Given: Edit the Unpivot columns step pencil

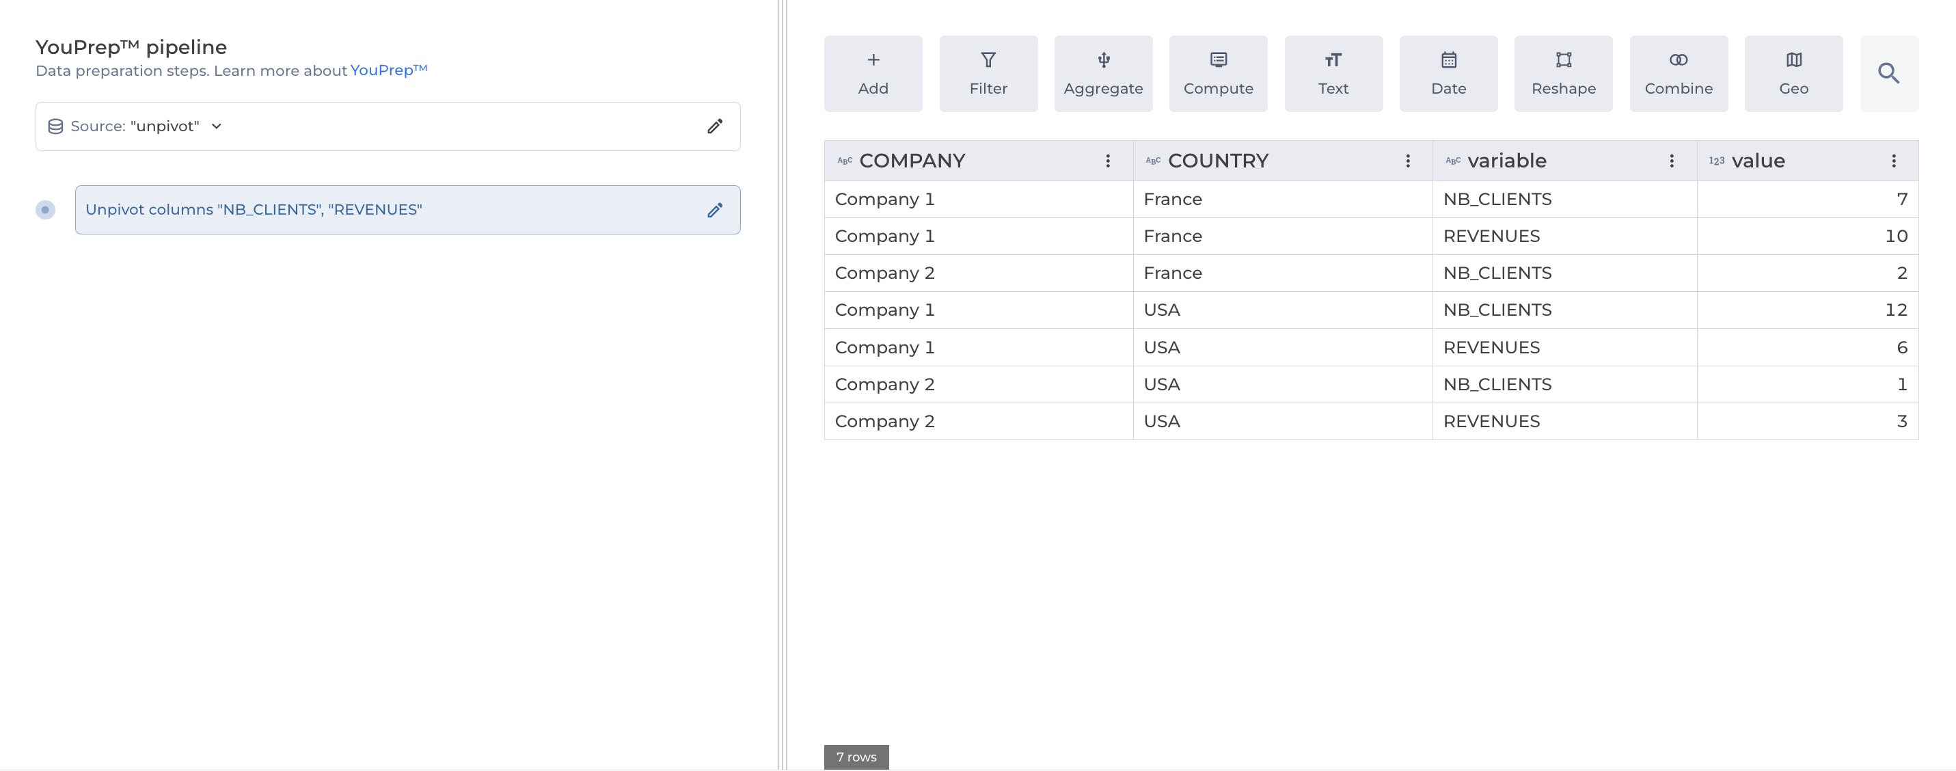Looking at the screenshot, I should 714,210.
